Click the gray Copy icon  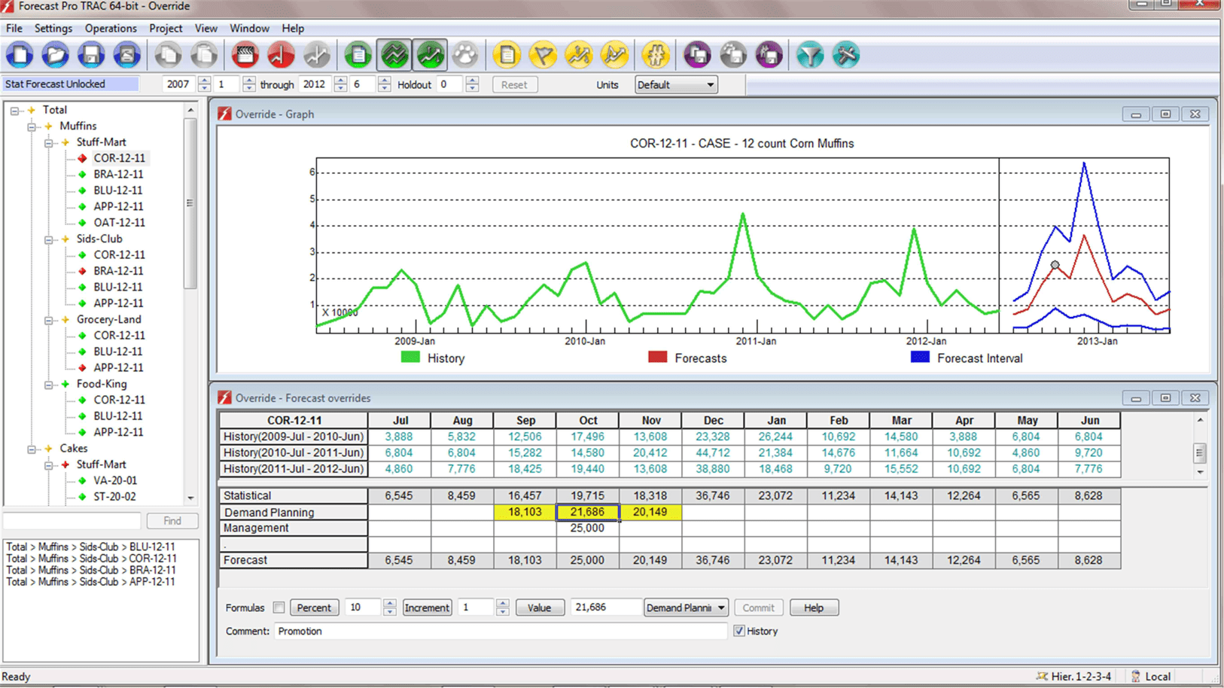tap(168, 55)
